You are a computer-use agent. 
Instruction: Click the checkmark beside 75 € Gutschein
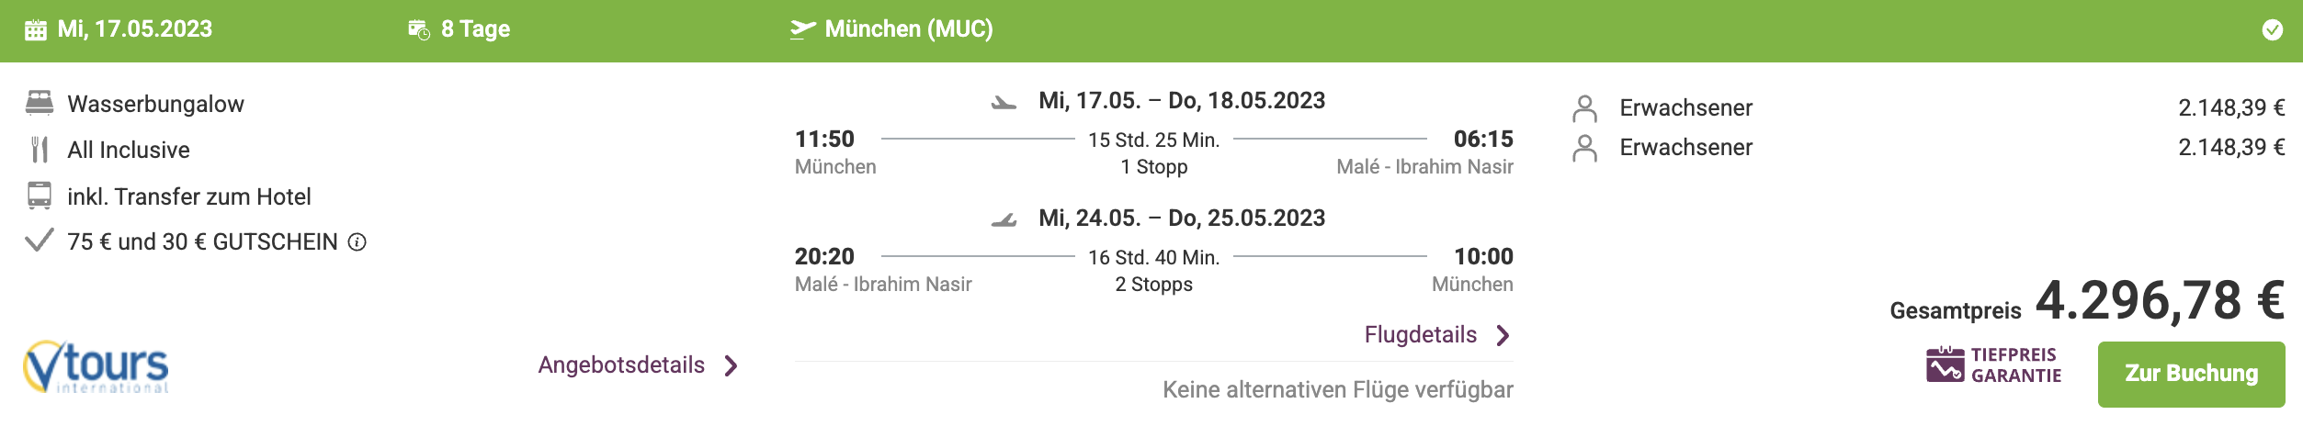point(39,241)
